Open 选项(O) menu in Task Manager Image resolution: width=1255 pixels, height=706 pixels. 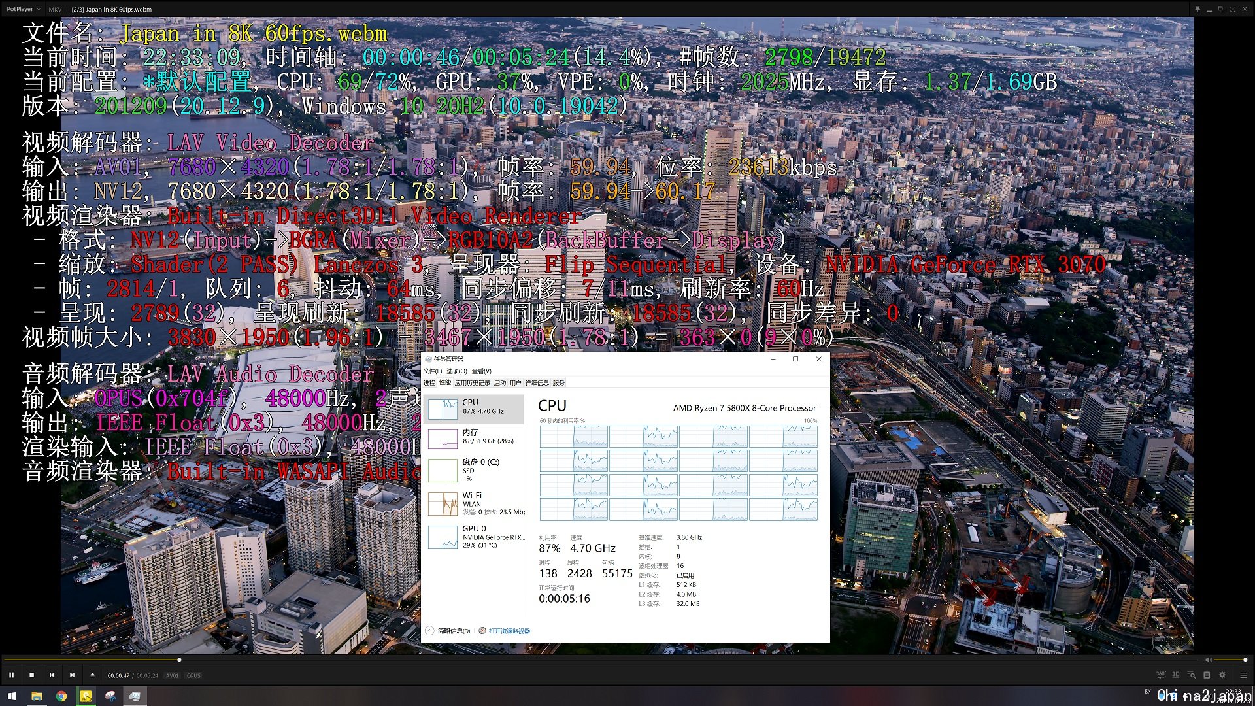click(x=457, y=371)
